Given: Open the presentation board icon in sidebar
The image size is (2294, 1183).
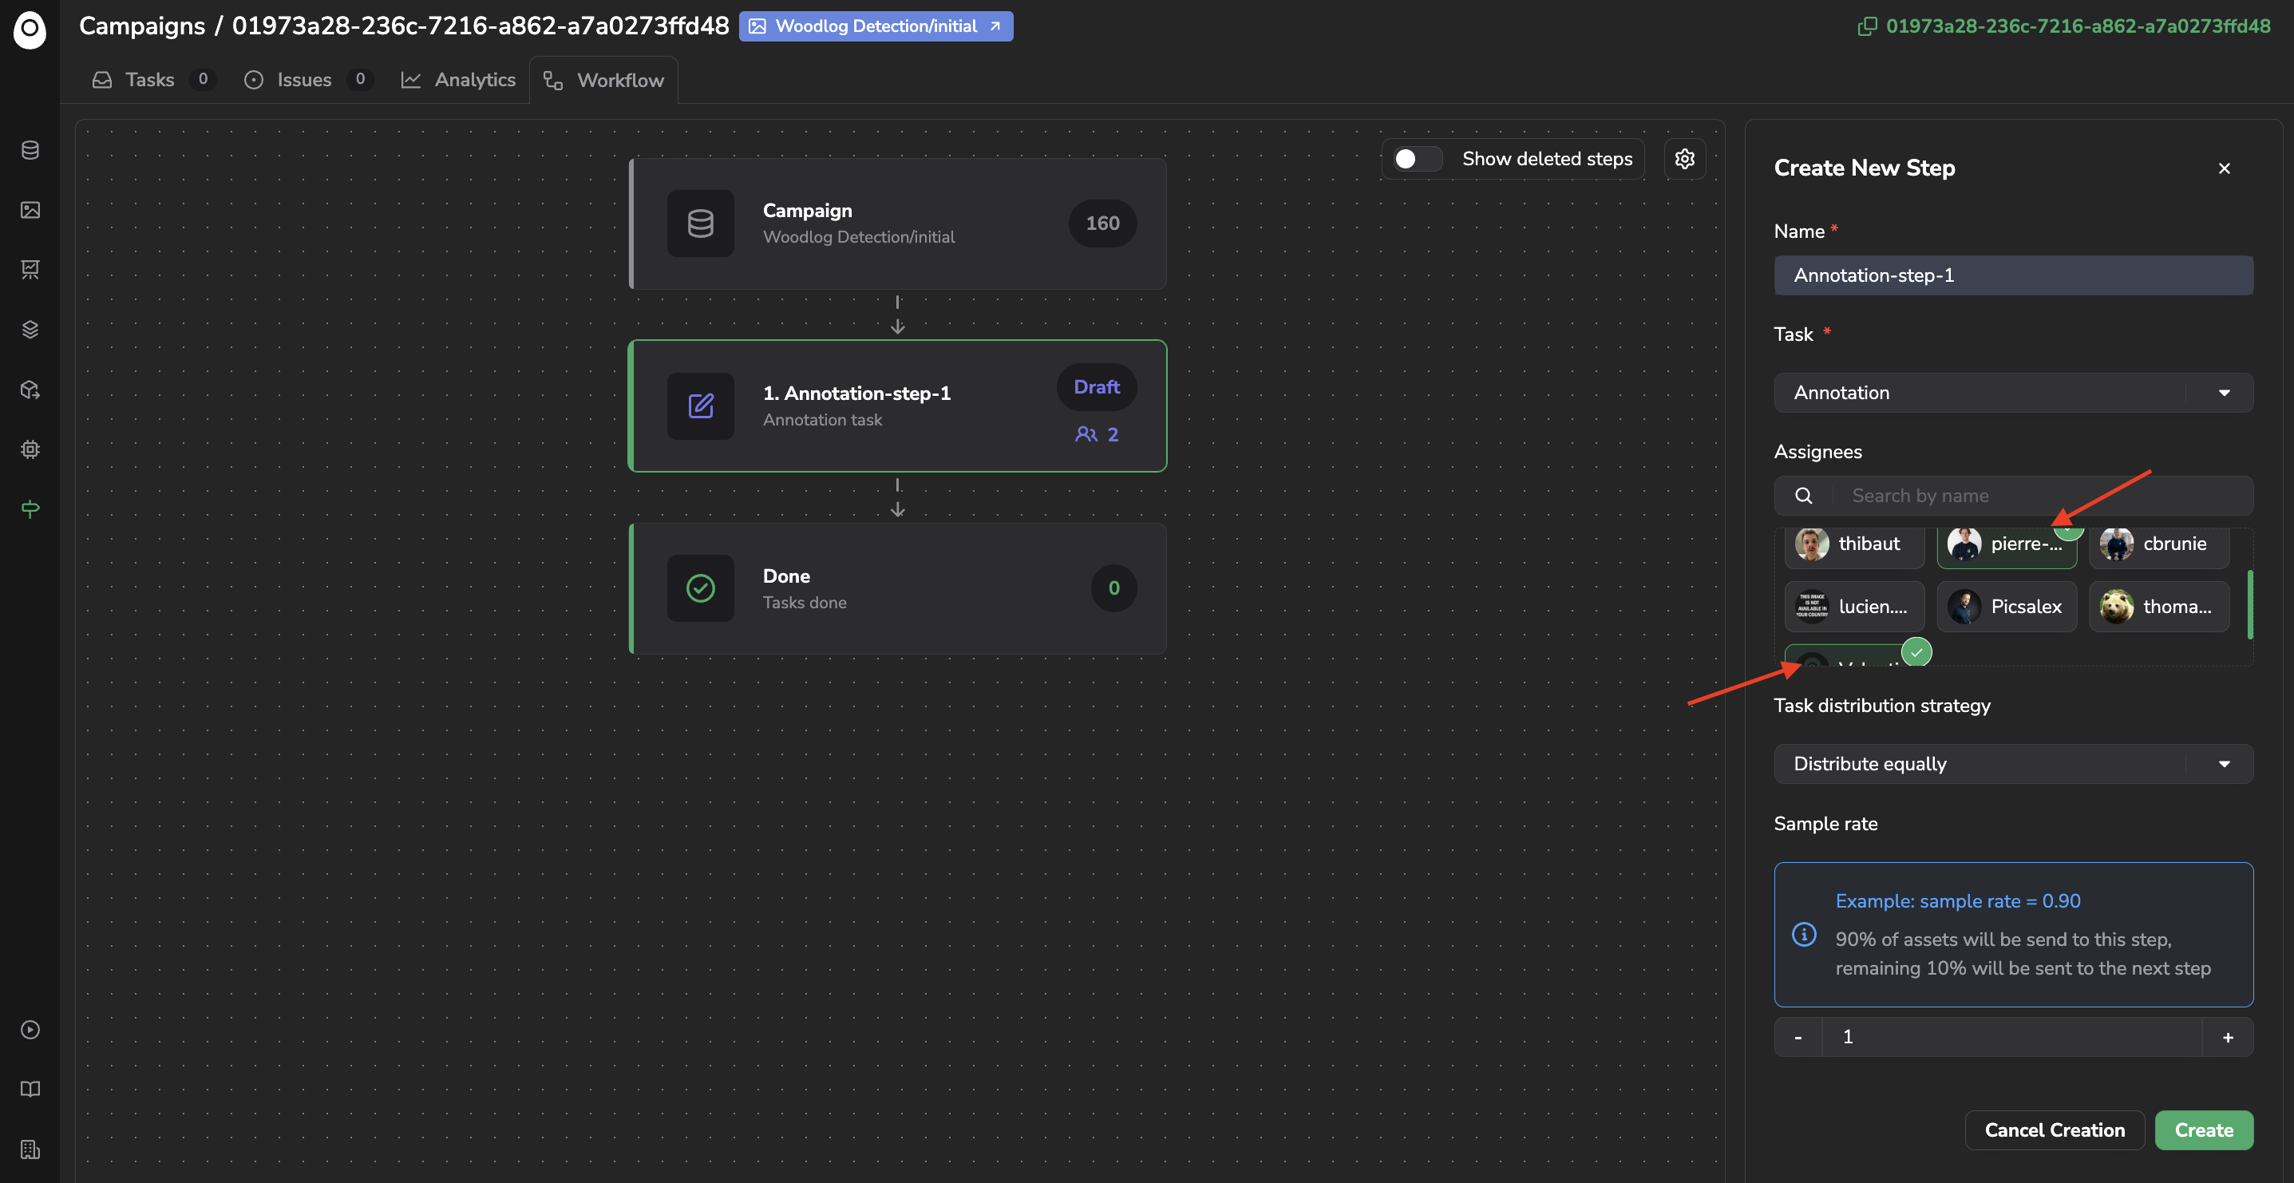Looking at the screenshot, I should 30,270.
